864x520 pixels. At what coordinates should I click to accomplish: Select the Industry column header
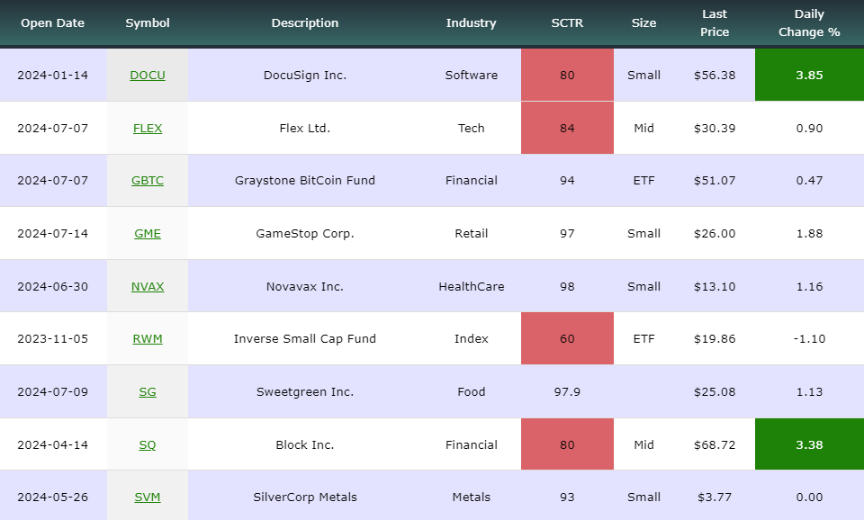471,23
